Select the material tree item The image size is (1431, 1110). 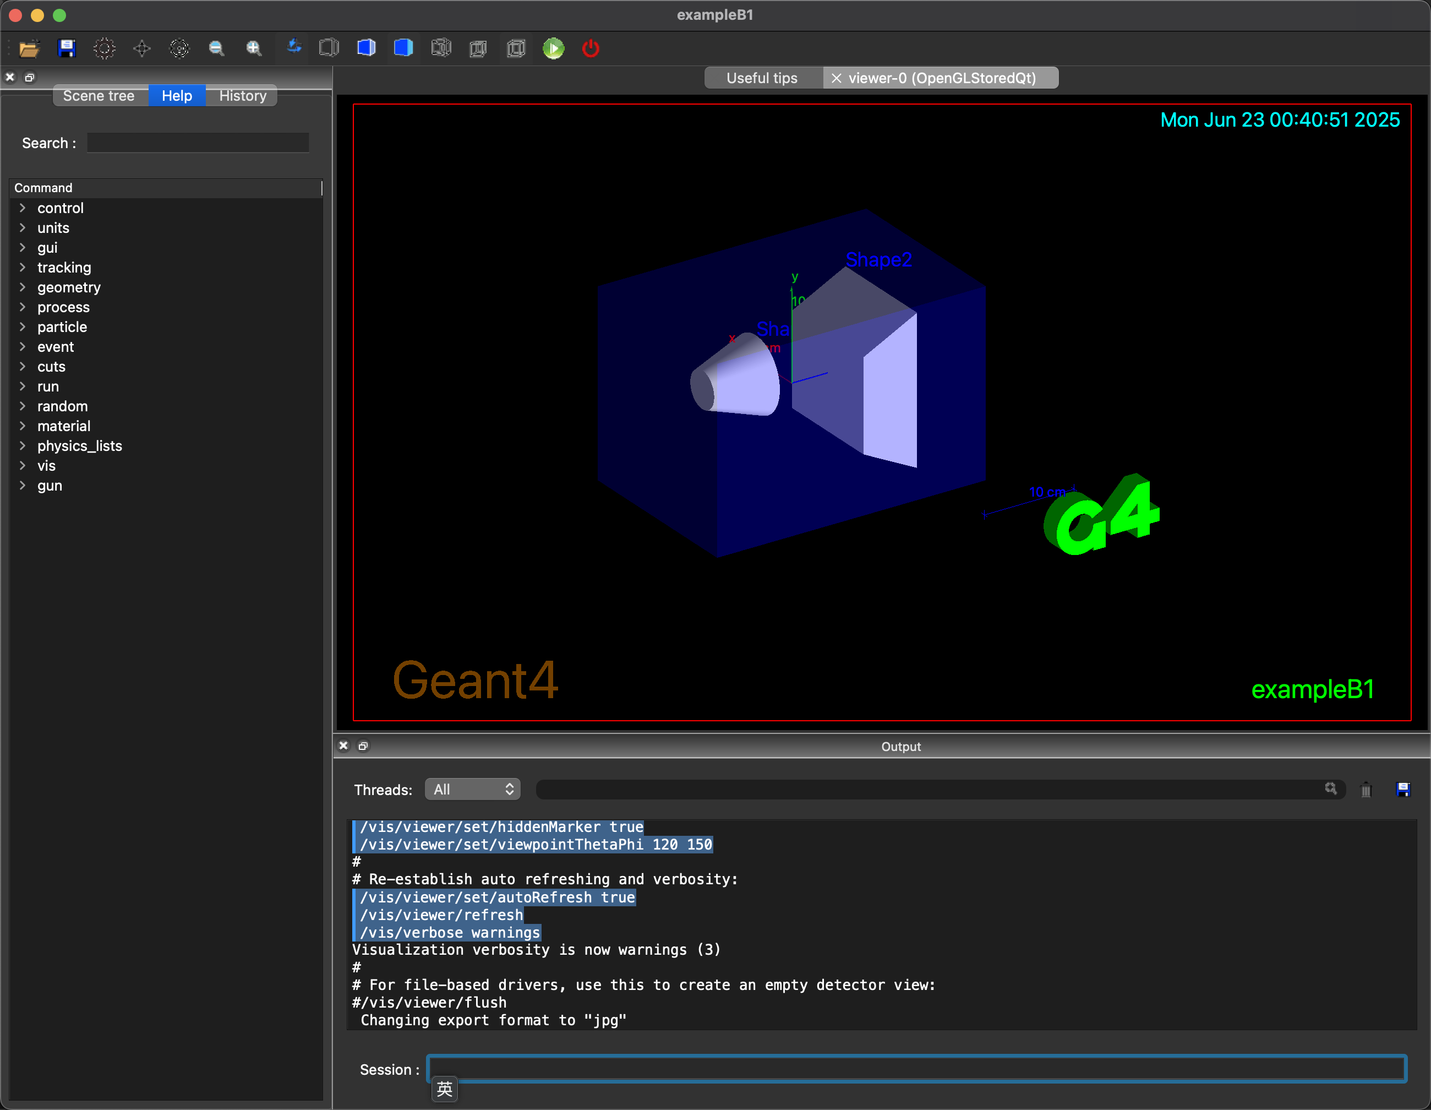click(63, 426)
